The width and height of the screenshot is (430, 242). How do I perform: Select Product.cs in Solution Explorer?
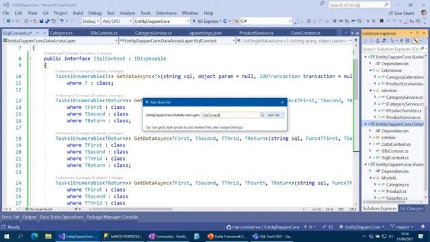click(396, 191)
